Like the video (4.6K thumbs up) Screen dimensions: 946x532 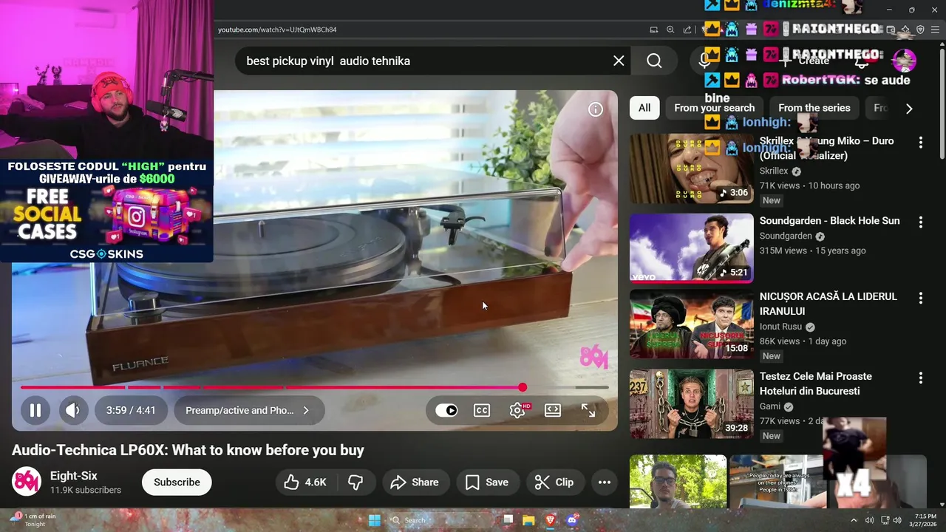(x=305, y=482)
